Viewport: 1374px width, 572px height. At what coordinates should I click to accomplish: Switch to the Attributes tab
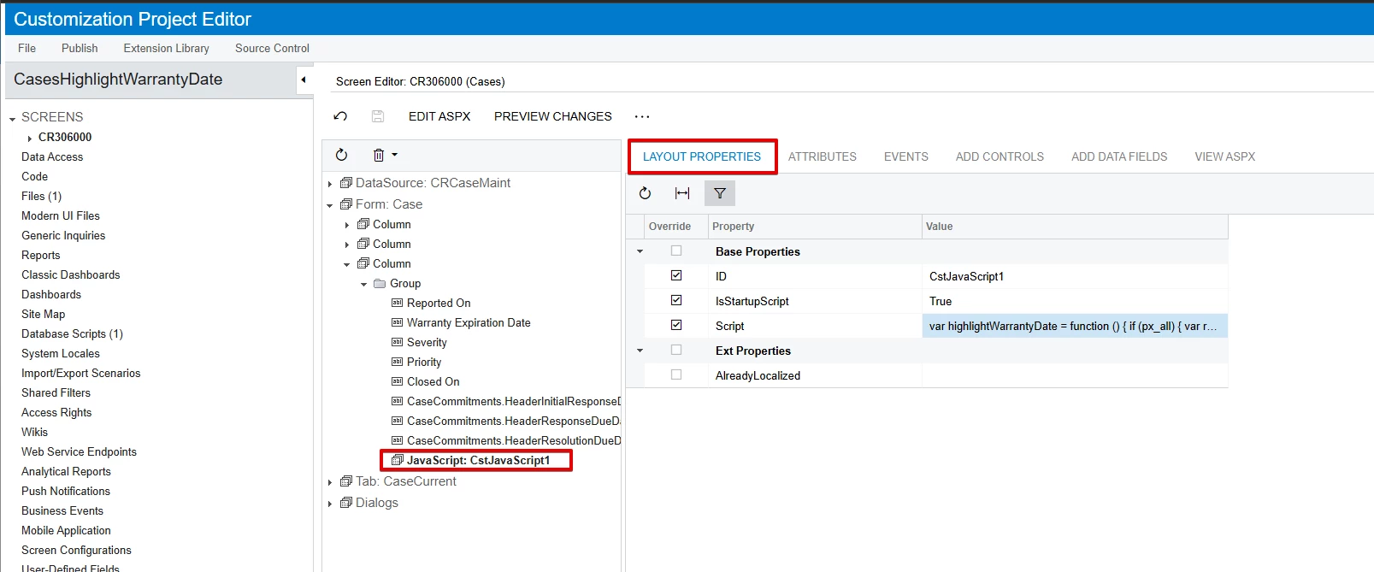[823, 156]
